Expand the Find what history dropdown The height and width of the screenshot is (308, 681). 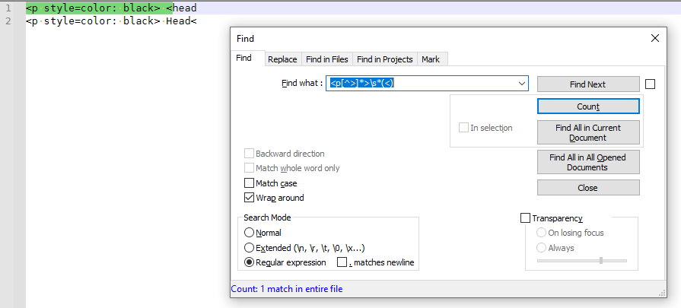[522, 84]
